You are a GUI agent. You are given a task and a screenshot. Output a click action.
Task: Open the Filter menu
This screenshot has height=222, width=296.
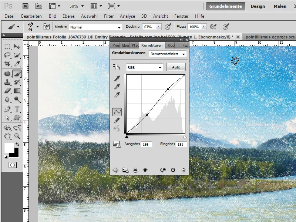[109, 16]
